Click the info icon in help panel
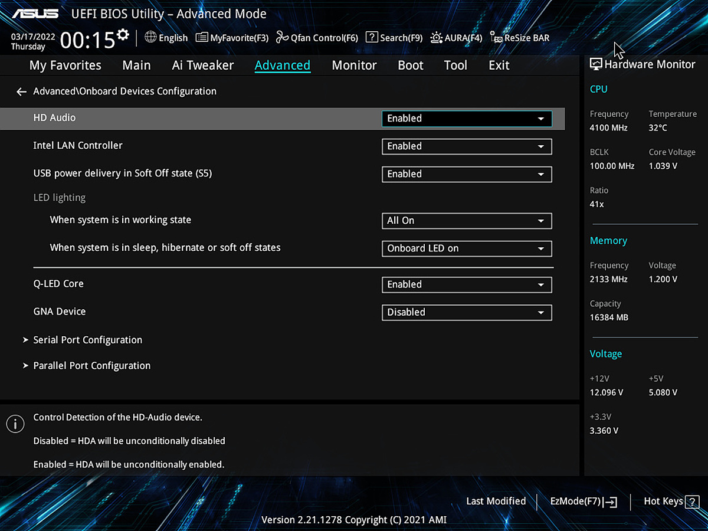This screenshot has height=531, width=708. 15,423
